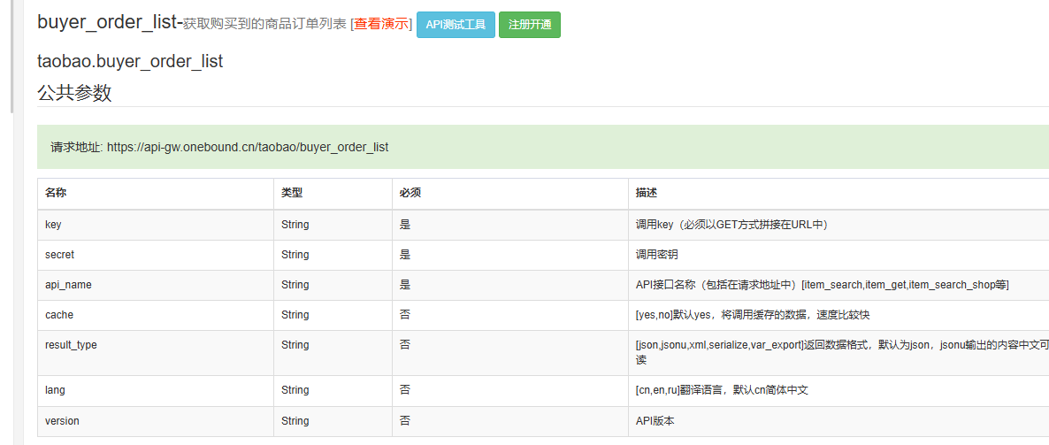Select the lang parameter name cell
Image resolution: width=1049 pixels, height=445 pixels.
pos(155,391)
